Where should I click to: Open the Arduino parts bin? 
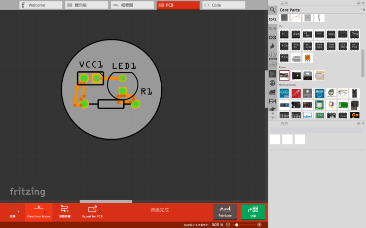click(x=273, y=37)
